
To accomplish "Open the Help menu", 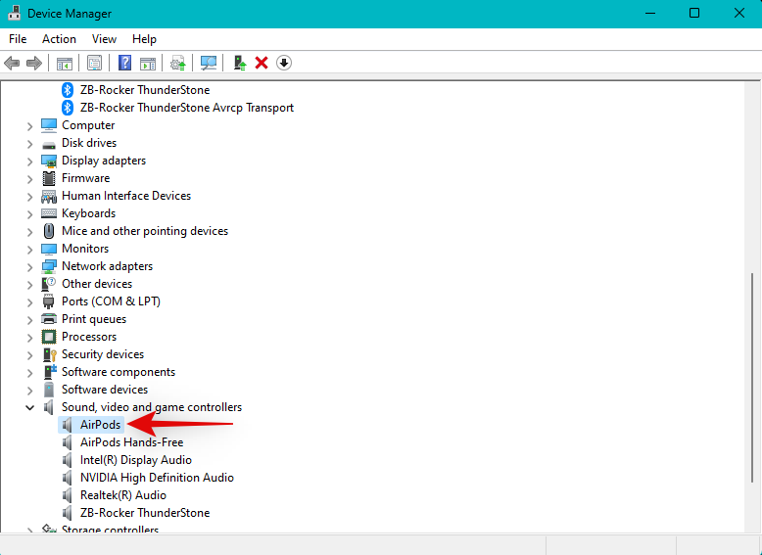I will click(144, 39).
